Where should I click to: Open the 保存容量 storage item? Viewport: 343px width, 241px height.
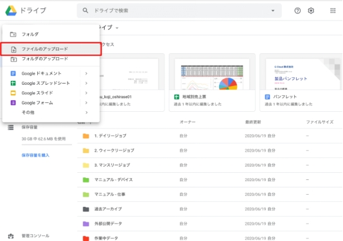tap(30, 127)
